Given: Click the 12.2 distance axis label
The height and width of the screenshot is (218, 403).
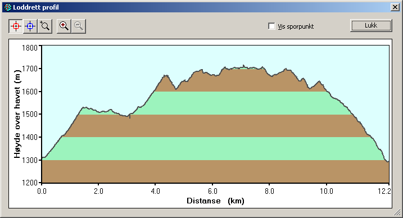Looking at the screenshot, I should coord(384,191).
